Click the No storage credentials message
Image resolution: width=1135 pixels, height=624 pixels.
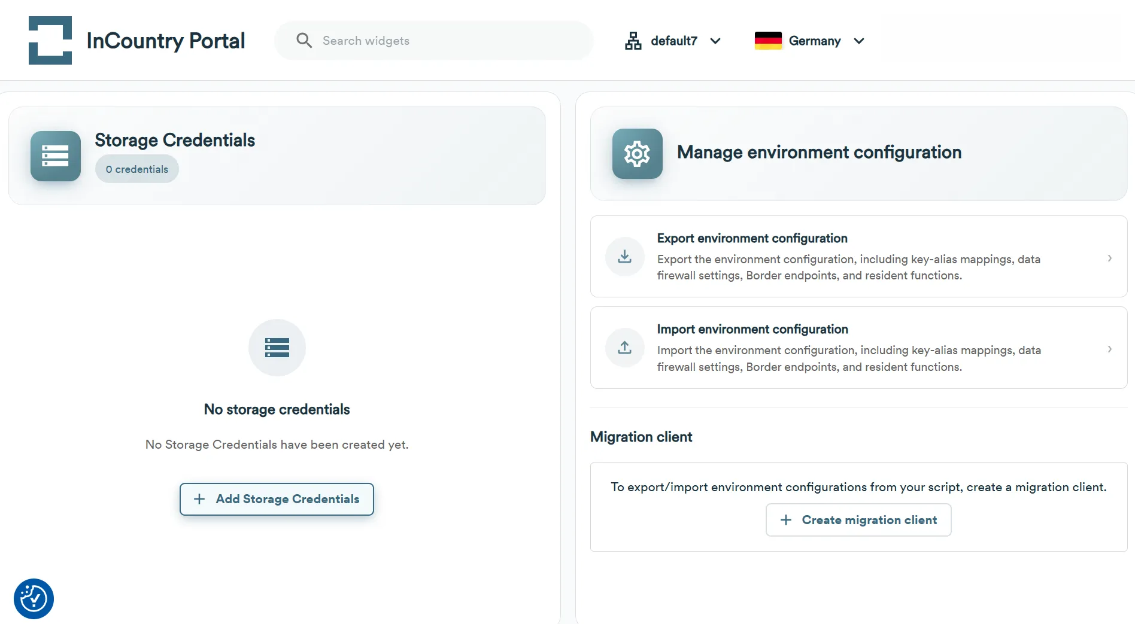[x=277, y=409]
